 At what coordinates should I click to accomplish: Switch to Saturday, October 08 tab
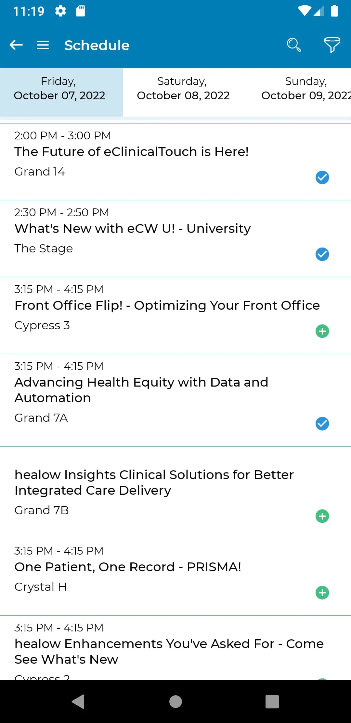click(x=183, y=89)
